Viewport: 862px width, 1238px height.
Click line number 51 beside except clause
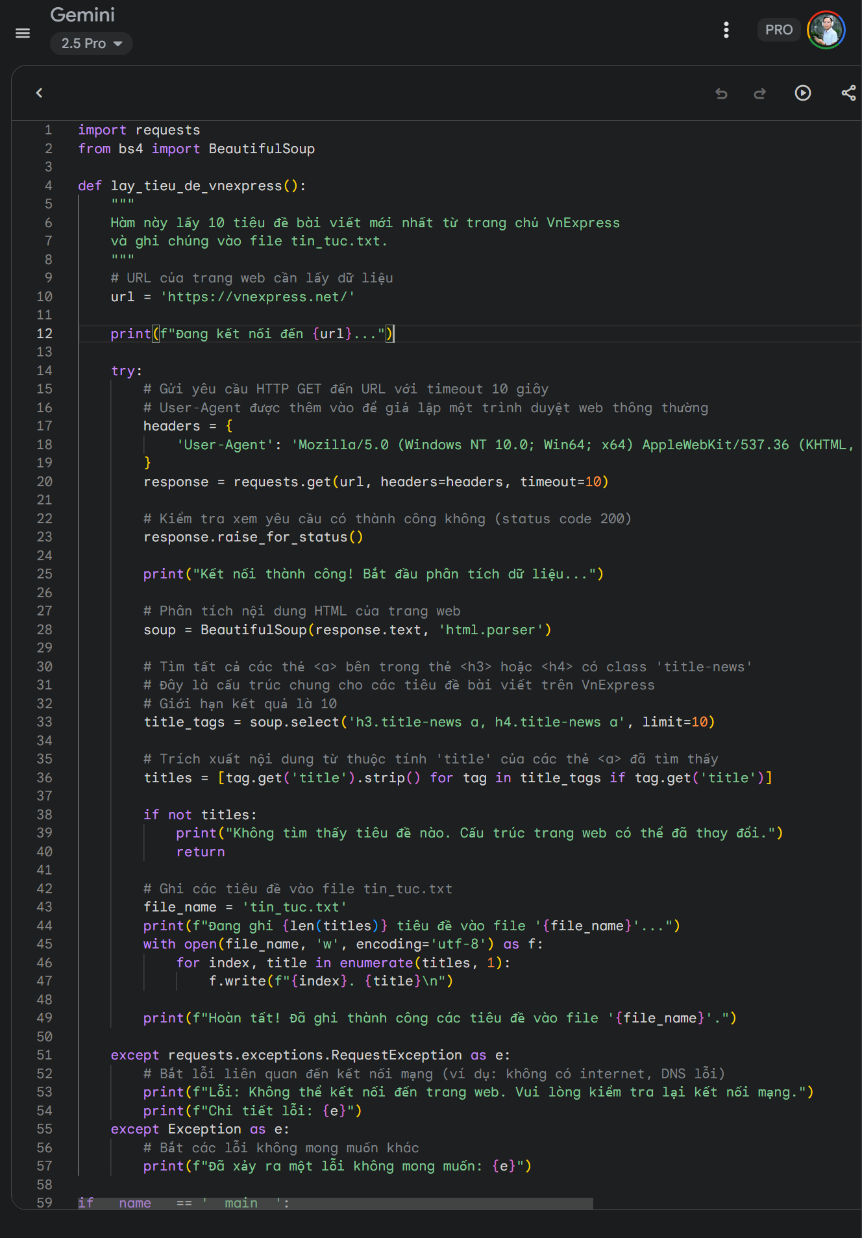(44, 1055)
